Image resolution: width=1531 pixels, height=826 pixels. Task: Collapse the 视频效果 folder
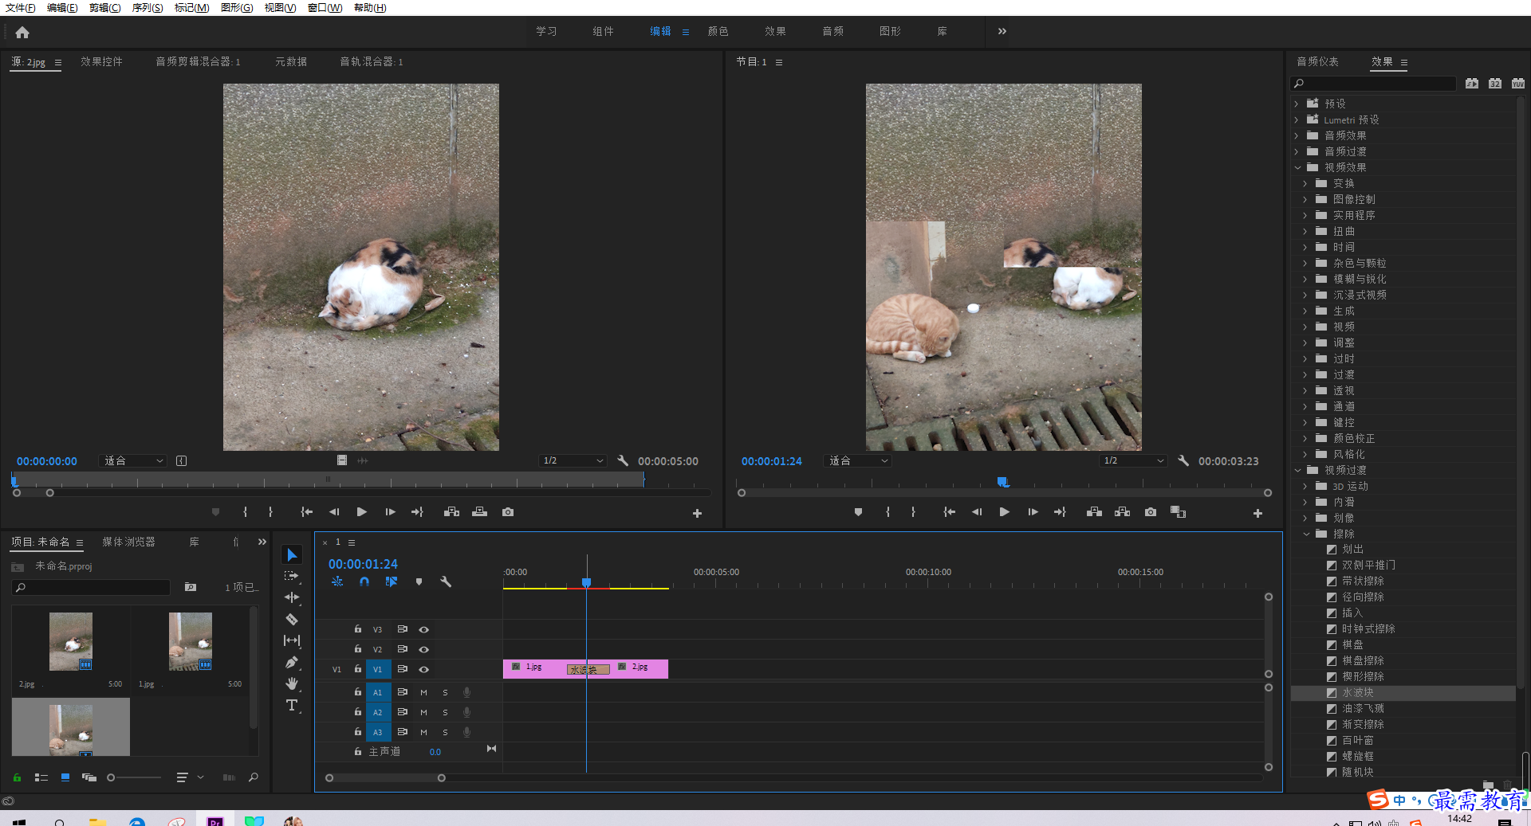click(1297, 167)
